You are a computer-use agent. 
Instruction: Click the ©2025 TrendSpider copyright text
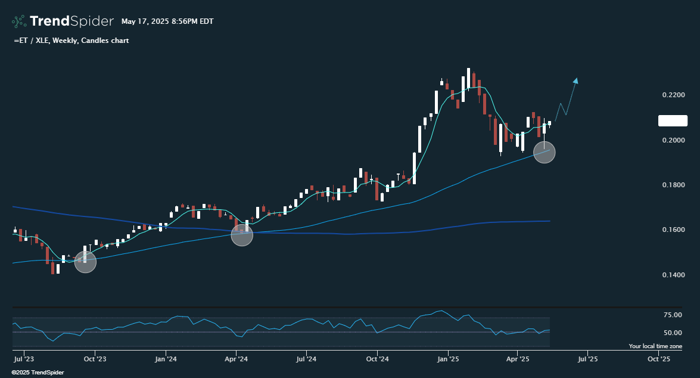pos(38,372)
